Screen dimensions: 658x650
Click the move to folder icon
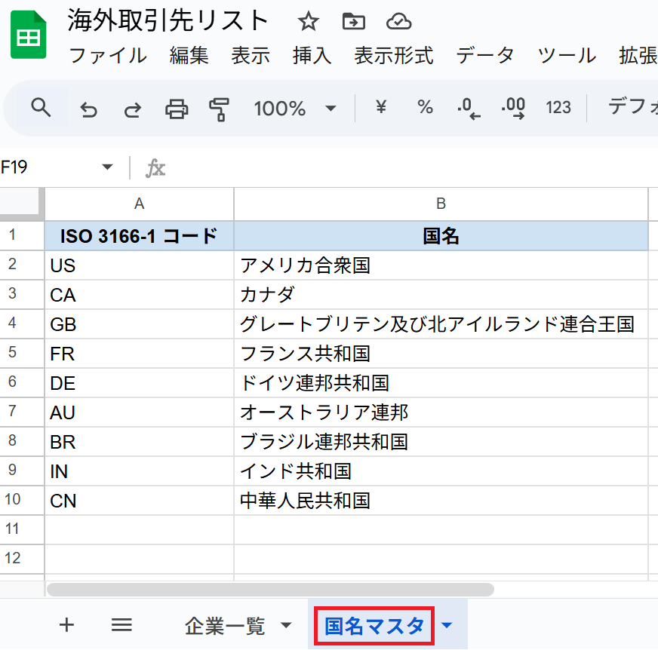click(x=352, y=22)
